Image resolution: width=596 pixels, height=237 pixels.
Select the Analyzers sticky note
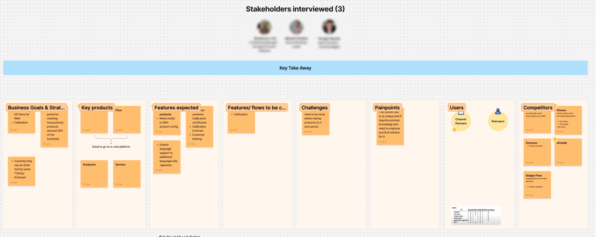click(94, 174)
